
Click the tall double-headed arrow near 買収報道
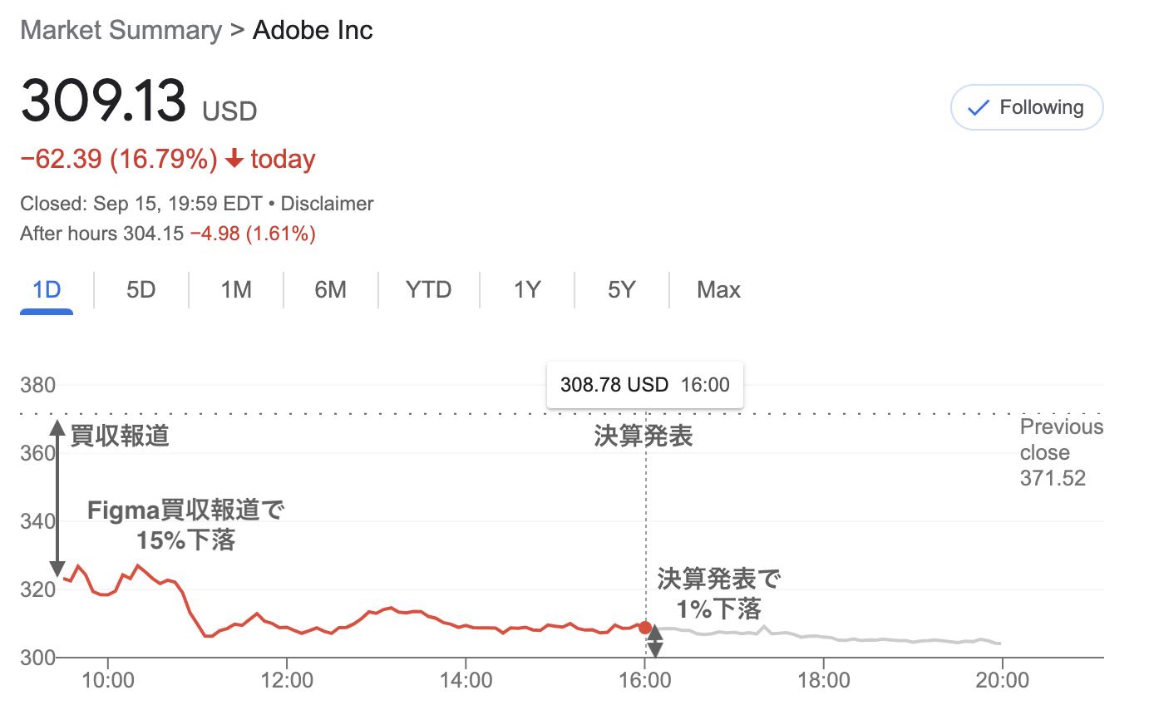pos(57,499)
